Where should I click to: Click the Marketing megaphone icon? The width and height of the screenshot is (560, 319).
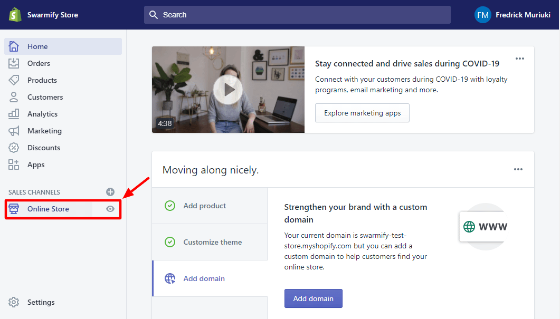(14, 131)
